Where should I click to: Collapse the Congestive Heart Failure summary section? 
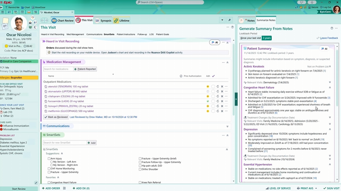coord(330,88)
